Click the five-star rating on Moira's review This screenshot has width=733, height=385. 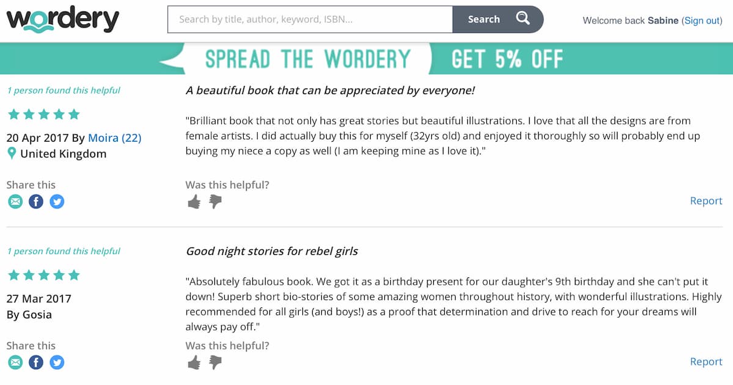point(44,114)
